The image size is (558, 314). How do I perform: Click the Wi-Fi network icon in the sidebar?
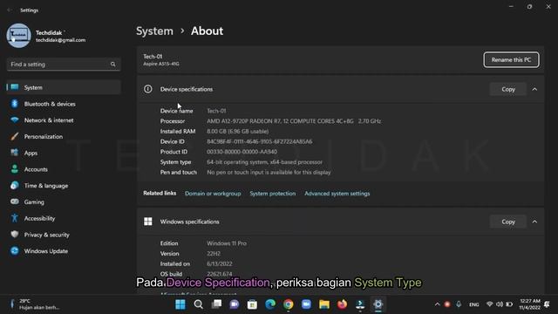tap(15, 120)
